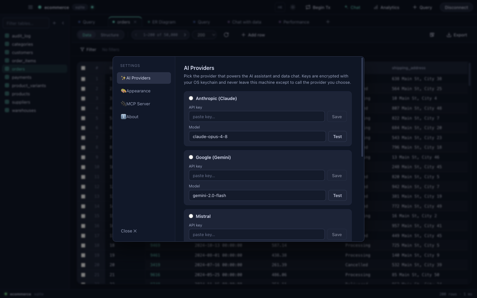The height and width of the screenshot is (298, 477).
Task: Open the MCP Server settings section
Action: (x=144, y=104)
